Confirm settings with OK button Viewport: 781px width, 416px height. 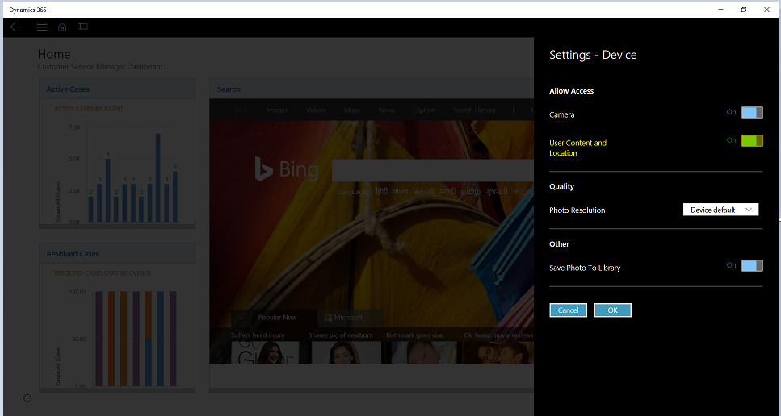pyautogui.click(x=612, y=310)
